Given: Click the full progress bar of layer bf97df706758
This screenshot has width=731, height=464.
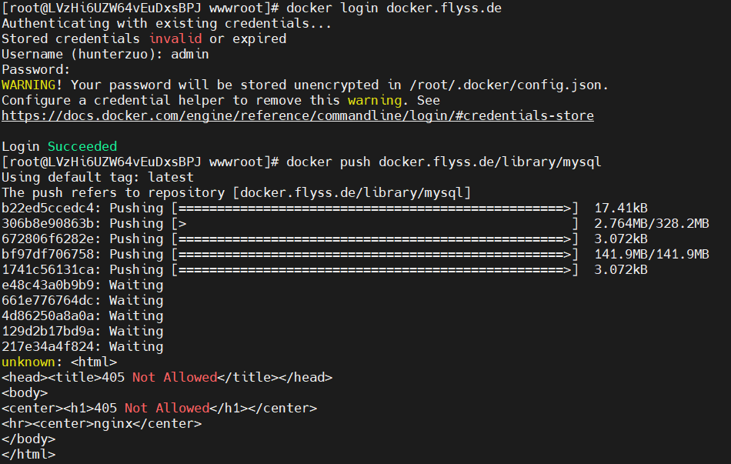Looking at the screenshot, I should click(376, 254).
